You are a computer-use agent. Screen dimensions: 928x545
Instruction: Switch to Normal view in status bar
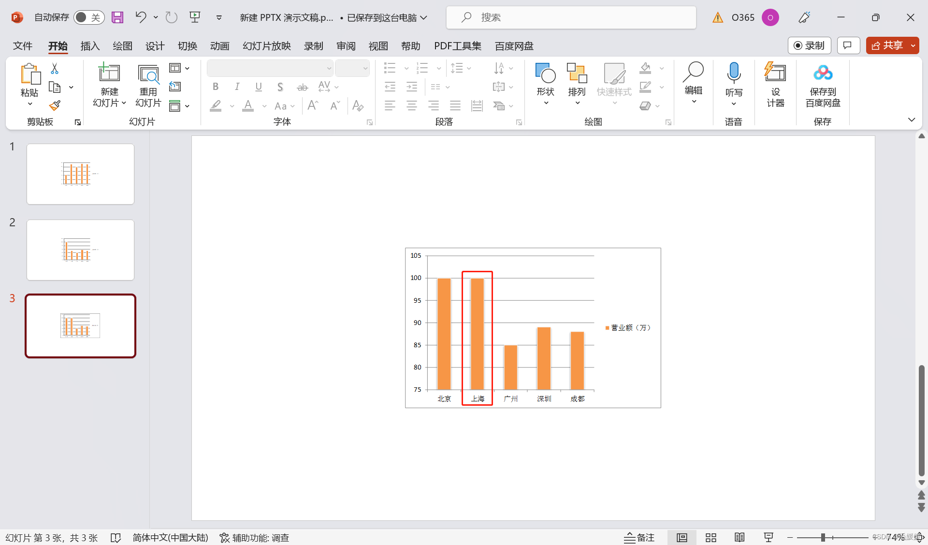(x=681, y=538)
